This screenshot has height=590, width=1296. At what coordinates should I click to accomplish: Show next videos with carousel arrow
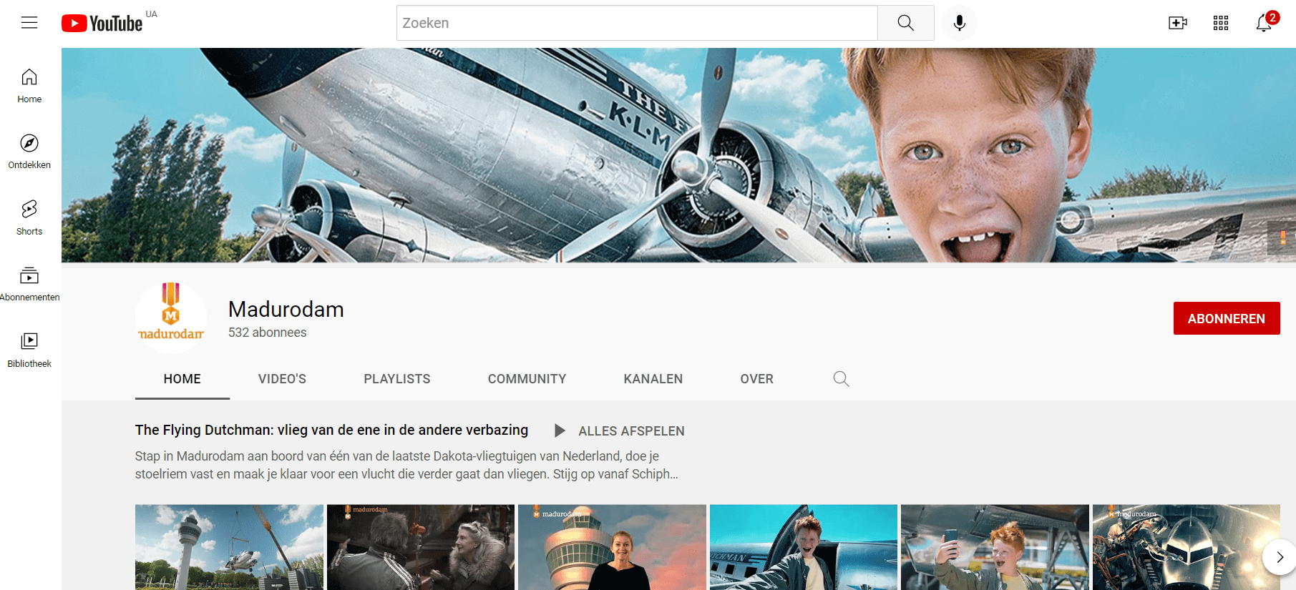click(1279, 557)
